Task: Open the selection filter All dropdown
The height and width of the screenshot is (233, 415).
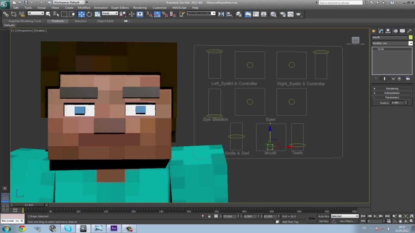Action: [35, 13]
